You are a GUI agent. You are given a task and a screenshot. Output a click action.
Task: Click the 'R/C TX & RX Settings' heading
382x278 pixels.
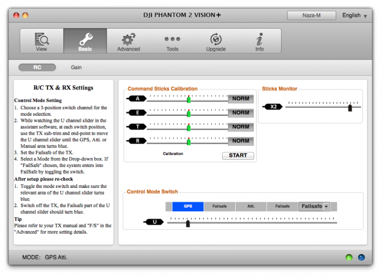(x=63, y=88)
